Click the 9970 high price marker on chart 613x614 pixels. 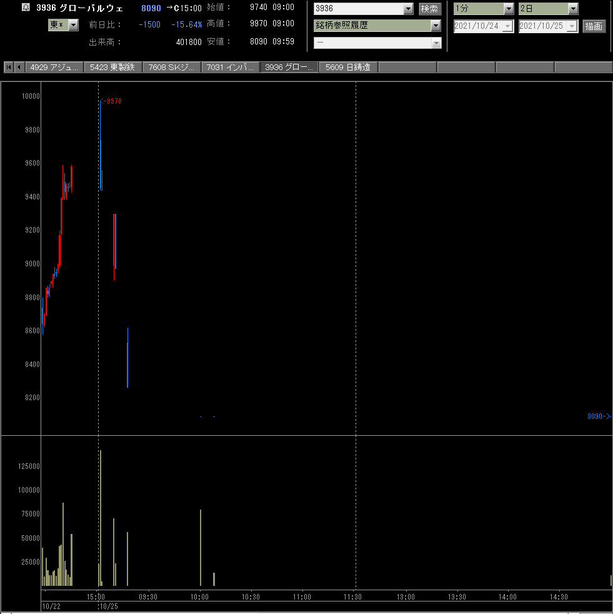(111, 101)
